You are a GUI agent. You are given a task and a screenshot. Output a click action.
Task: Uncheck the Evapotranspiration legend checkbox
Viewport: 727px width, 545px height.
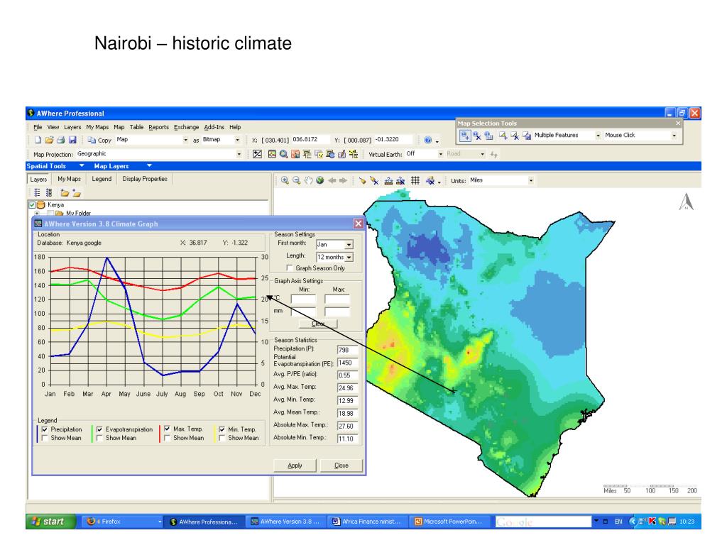point(99,429)
